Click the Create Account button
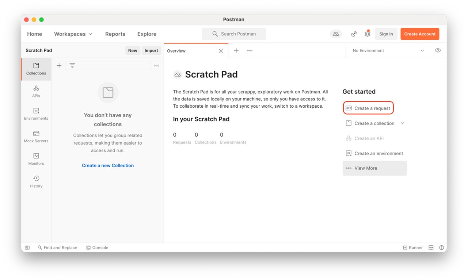Image resolution: width=468 pixels, height=280 pixels. (419, 34)
